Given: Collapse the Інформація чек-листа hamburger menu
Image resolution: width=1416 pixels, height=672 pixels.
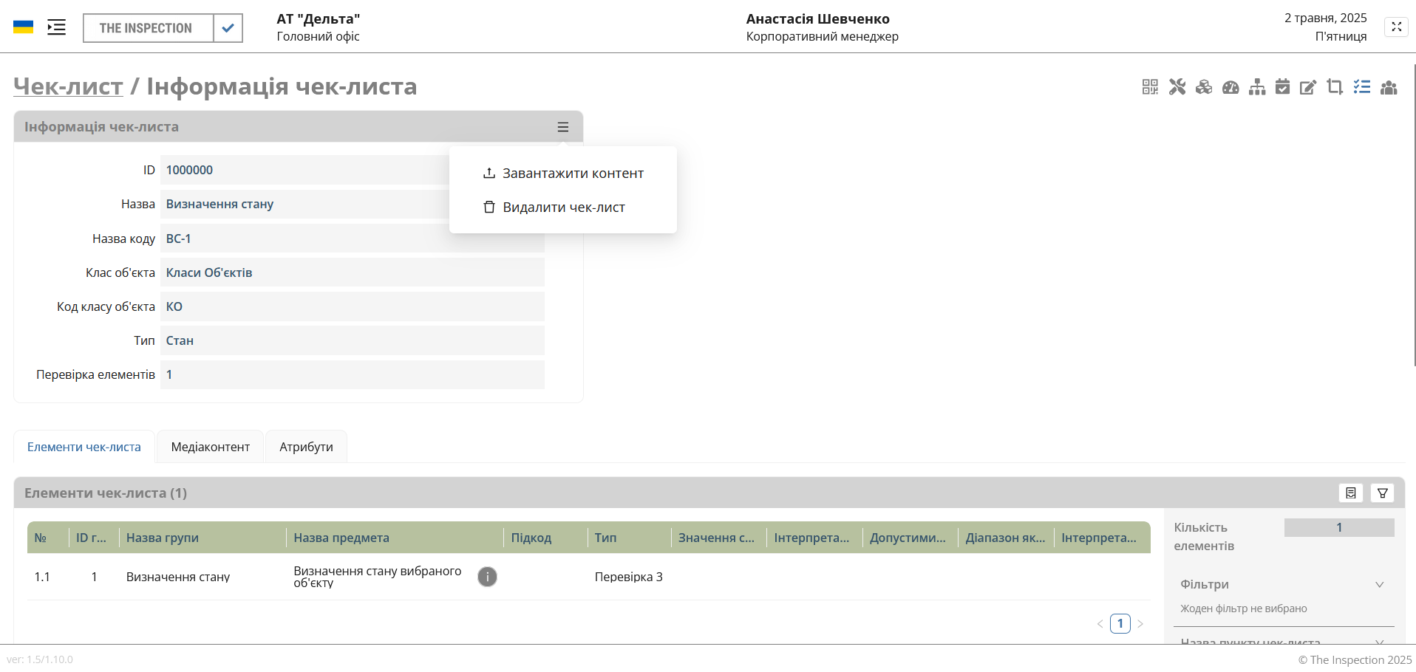Looking at the screenshot, I should pyautogui.click(x=563, y=127).
